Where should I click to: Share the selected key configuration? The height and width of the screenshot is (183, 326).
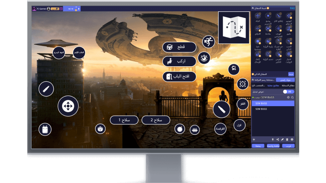(x=278, y=139)
